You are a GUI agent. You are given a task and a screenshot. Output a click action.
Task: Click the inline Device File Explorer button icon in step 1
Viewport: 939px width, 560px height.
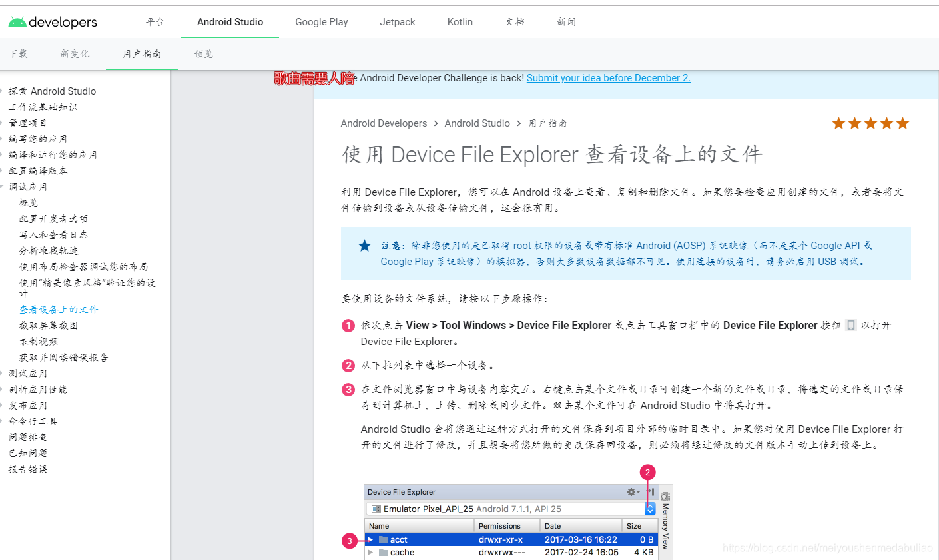point(850,325)
